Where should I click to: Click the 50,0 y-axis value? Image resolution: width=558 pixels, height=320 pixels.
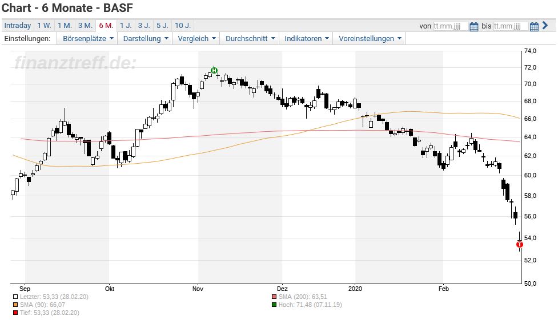530,283
